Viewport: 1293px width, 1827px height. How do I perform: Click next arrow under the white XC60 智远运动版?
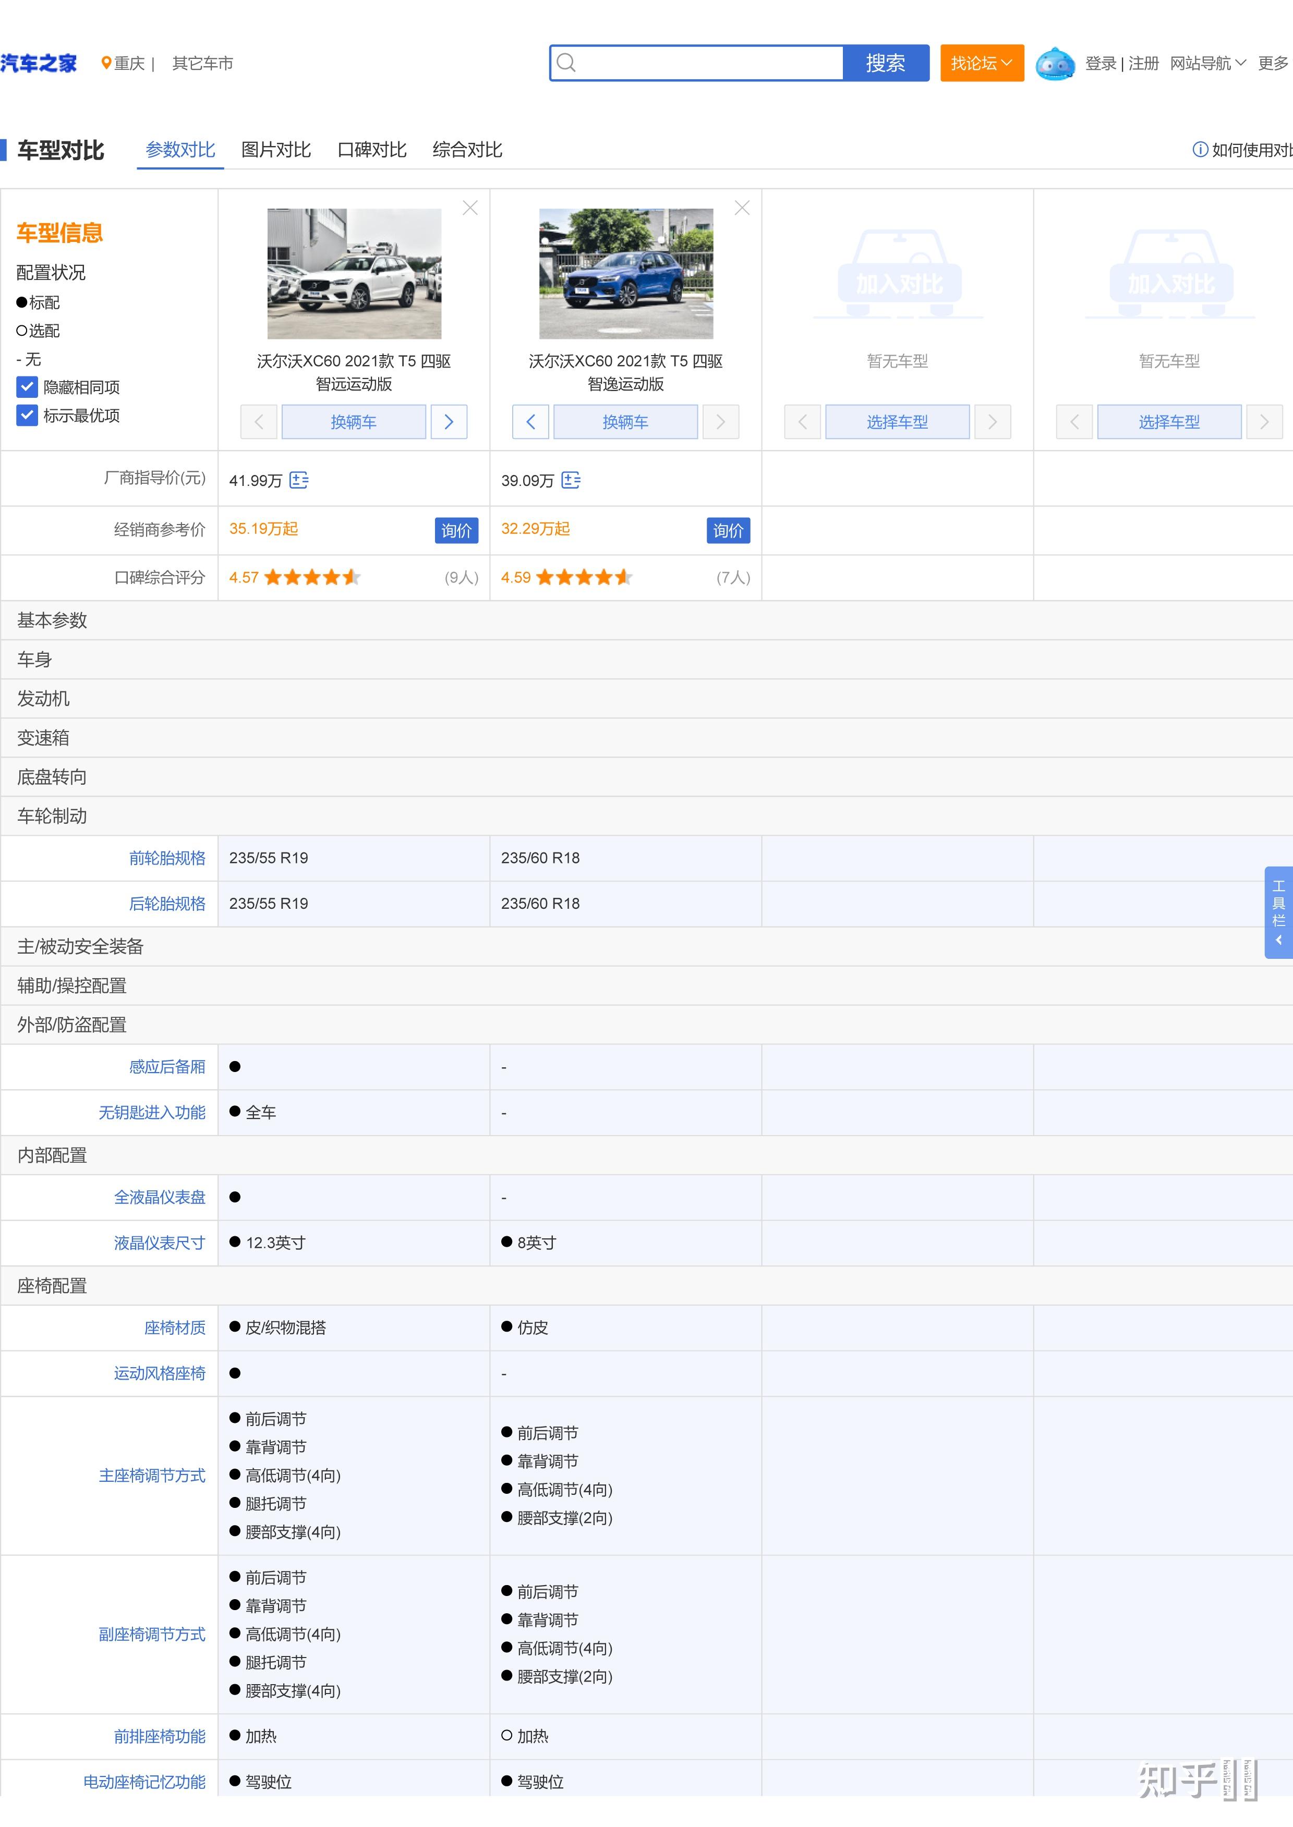tap(449, 422)
